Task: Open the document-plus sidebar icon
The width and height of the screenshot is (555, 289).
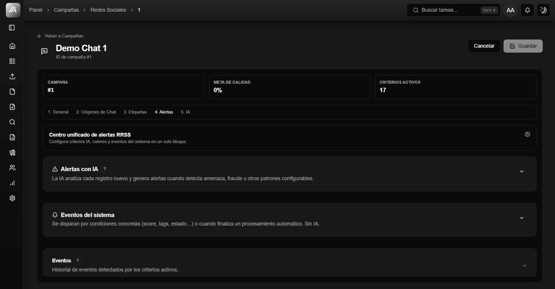Action: [12, 107]
